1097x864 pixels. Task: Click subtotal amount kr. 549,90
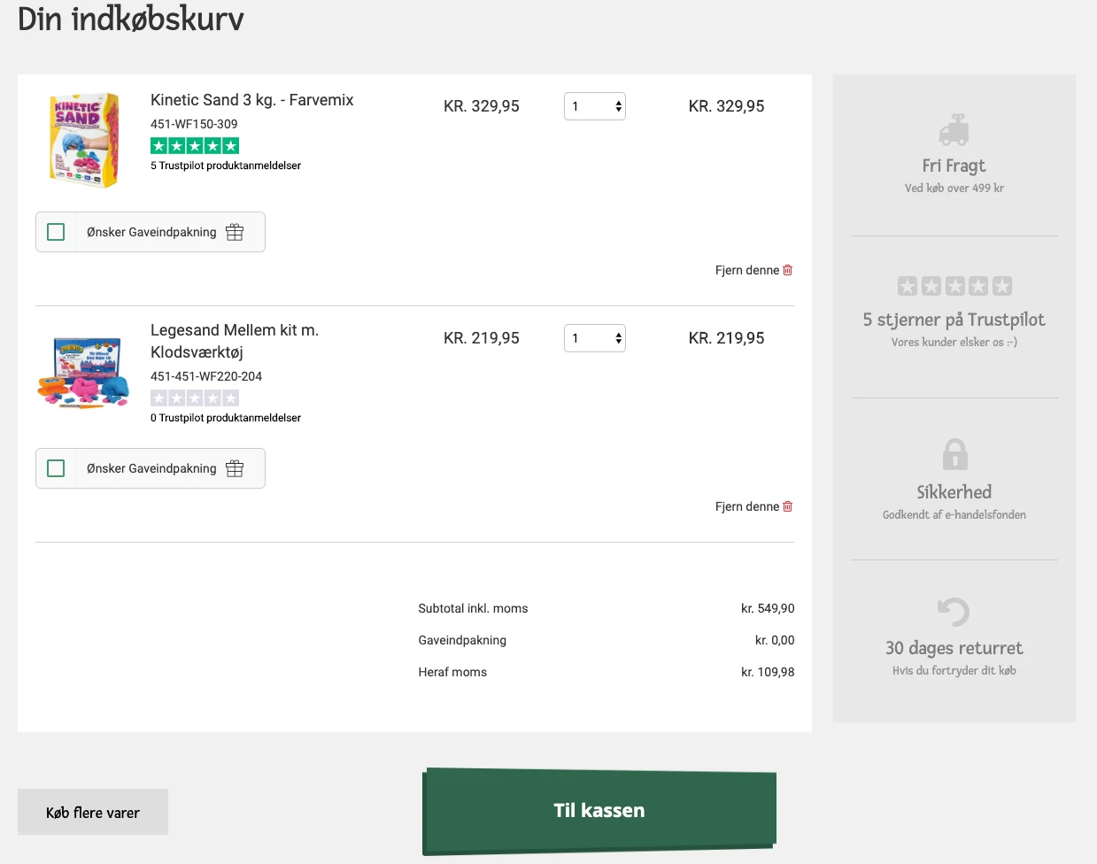(x=768, y=608)
